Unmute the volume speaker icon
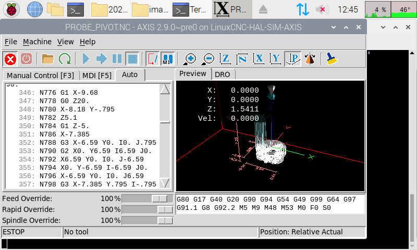 pos(322,9)
